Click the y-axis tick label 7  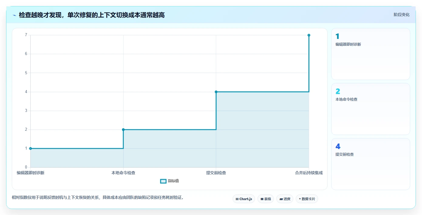click(26, 35)
